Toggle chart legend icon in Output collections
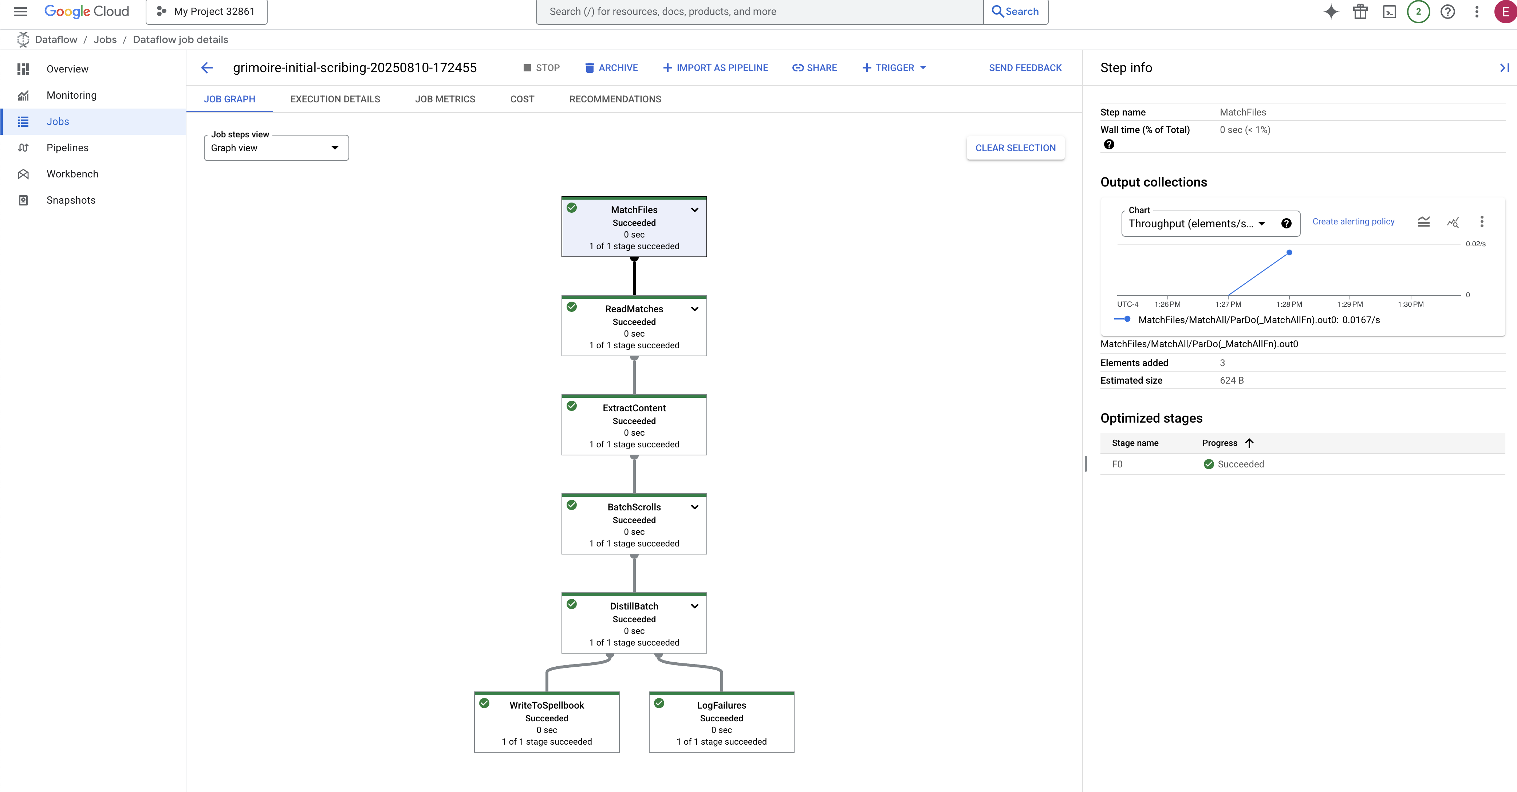The width and height of the screenshot is (1517, 792). pyautogui.click(x=1423, y=221)
